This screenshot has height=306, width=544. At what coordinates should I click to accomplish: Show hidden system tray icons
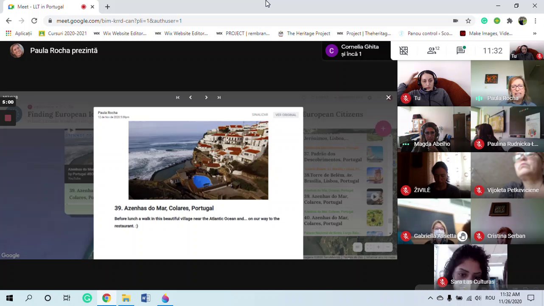430,298
